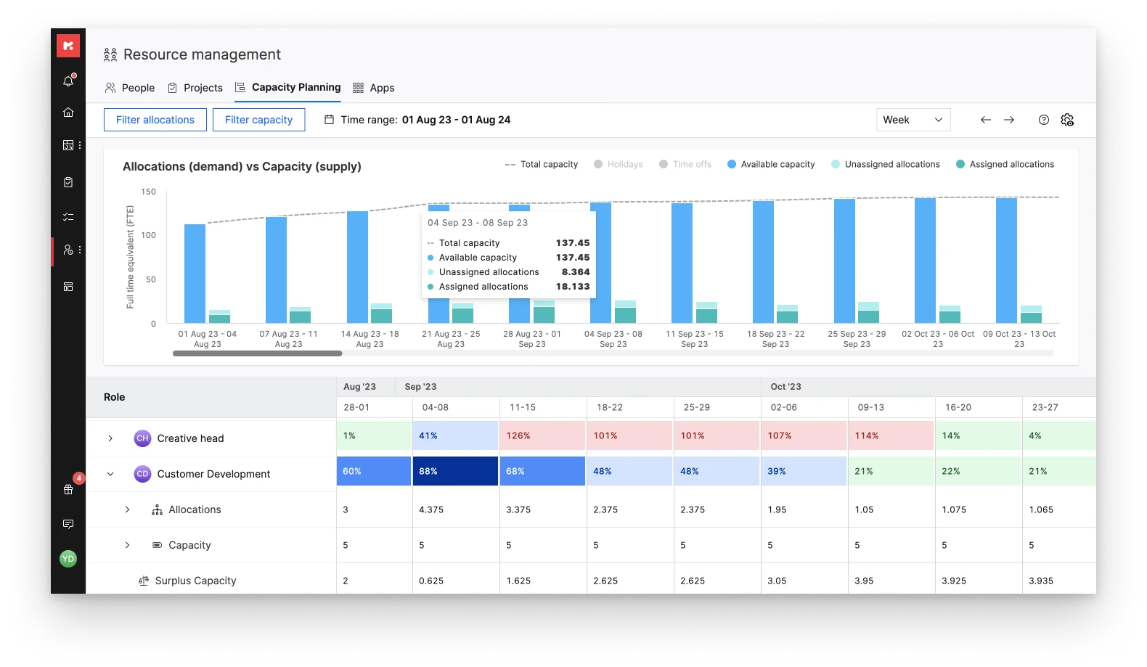This screenshot has width=1147, height=667.
Task: Click the Filter capacity button
Action: point(258,120)
